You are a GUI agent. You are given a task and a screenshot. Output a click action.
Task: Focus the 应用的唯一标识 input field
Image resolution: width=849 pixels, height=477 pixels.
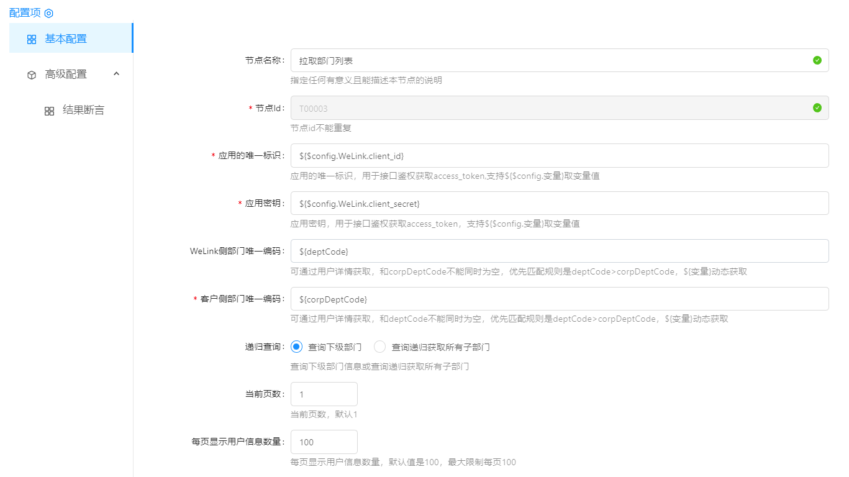559,156
